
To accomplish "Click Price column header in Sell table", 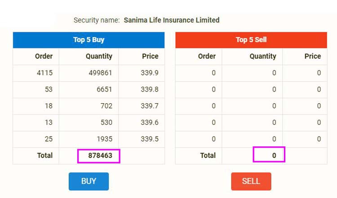I will [x=312, y=57].
